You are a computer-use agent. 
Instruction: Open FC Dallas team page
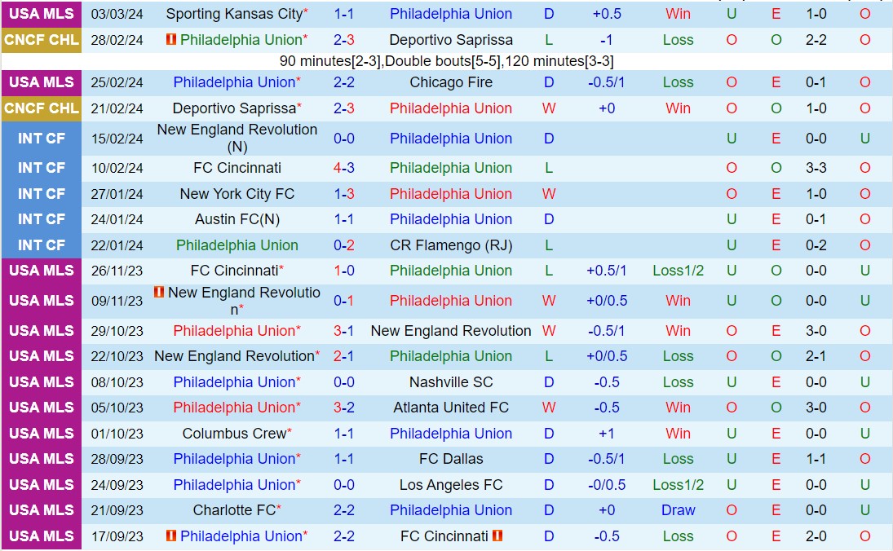[451, 459]
